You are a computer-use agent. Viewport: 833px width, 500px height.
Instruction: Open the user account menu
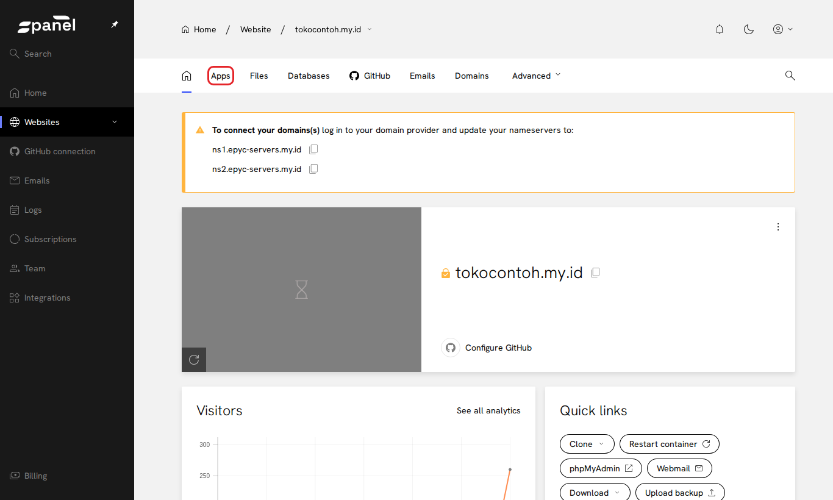(x=782, y=29)
